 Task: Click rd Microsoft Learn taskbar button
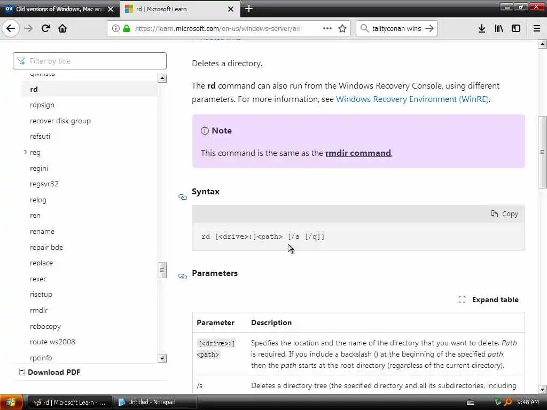pos(70,402)
